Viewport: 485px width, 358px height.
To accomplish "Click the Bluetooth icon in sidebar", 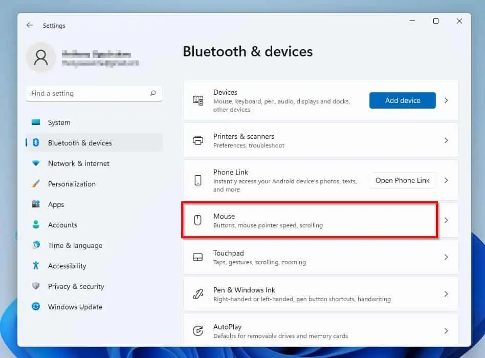I will click(36, 142).
